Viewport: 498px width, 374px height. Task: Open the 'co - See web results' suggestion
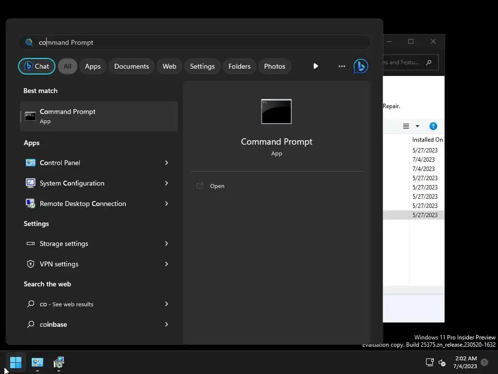[x=99, y=304]
